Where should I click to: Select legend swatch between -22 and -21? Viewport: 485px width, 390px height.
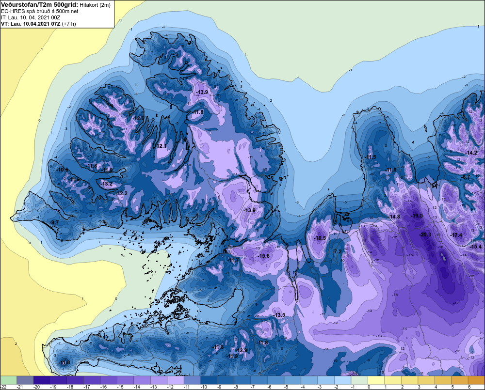tap(8, 380)
